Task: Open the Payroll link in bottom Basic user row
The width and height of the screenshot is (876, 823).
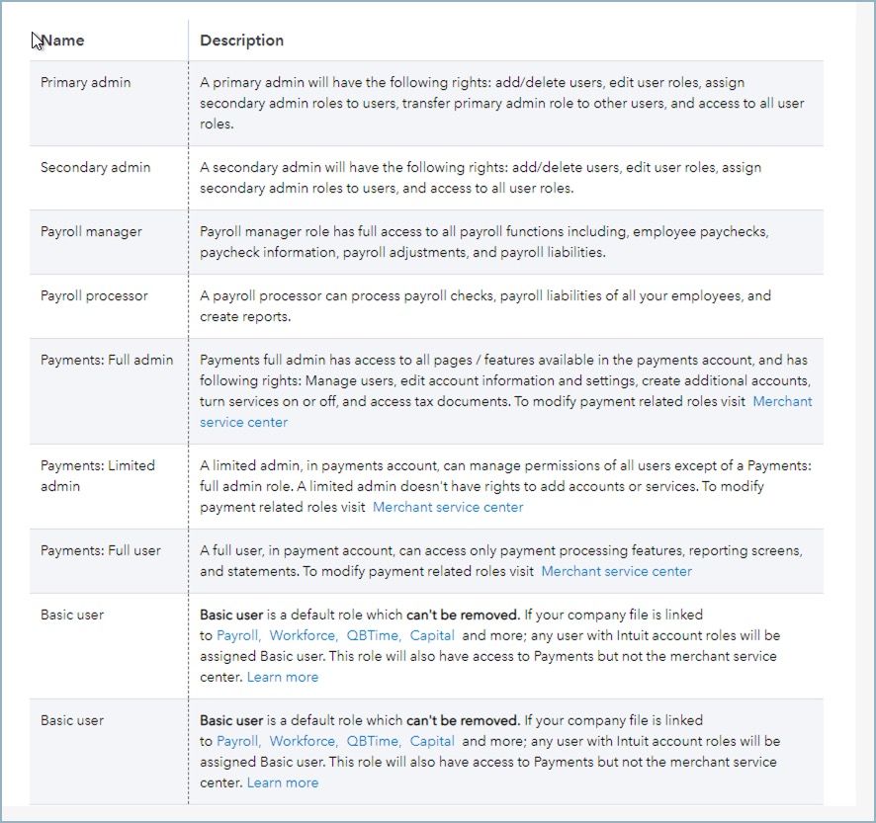Action: coord(237,741)
